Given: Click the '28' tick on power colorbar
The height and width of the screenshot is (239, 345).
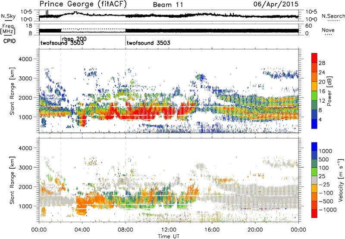Looking at the screenshot, I should pos(322,63).
